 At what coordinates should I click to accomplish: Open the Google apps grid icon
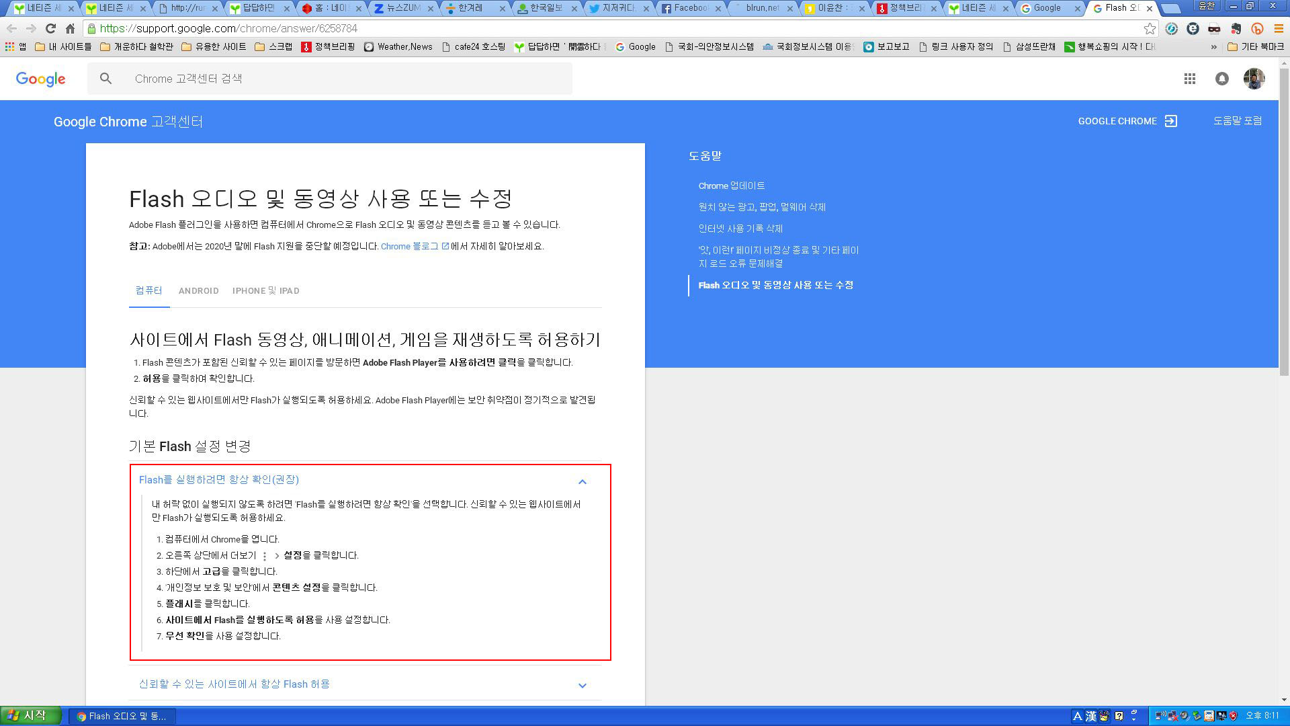tap(1189, 79)
